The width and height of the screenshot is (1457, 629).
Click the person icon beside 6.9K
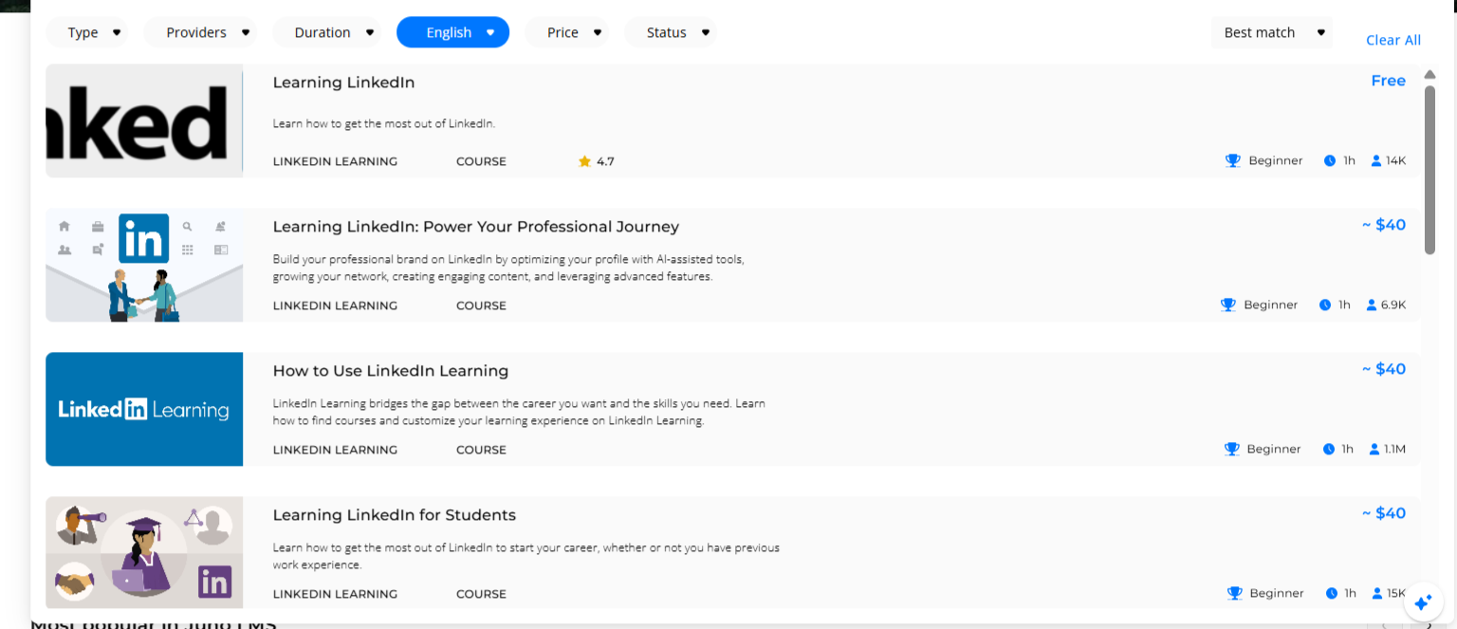pyautogui.click(x=1372, y=305)
